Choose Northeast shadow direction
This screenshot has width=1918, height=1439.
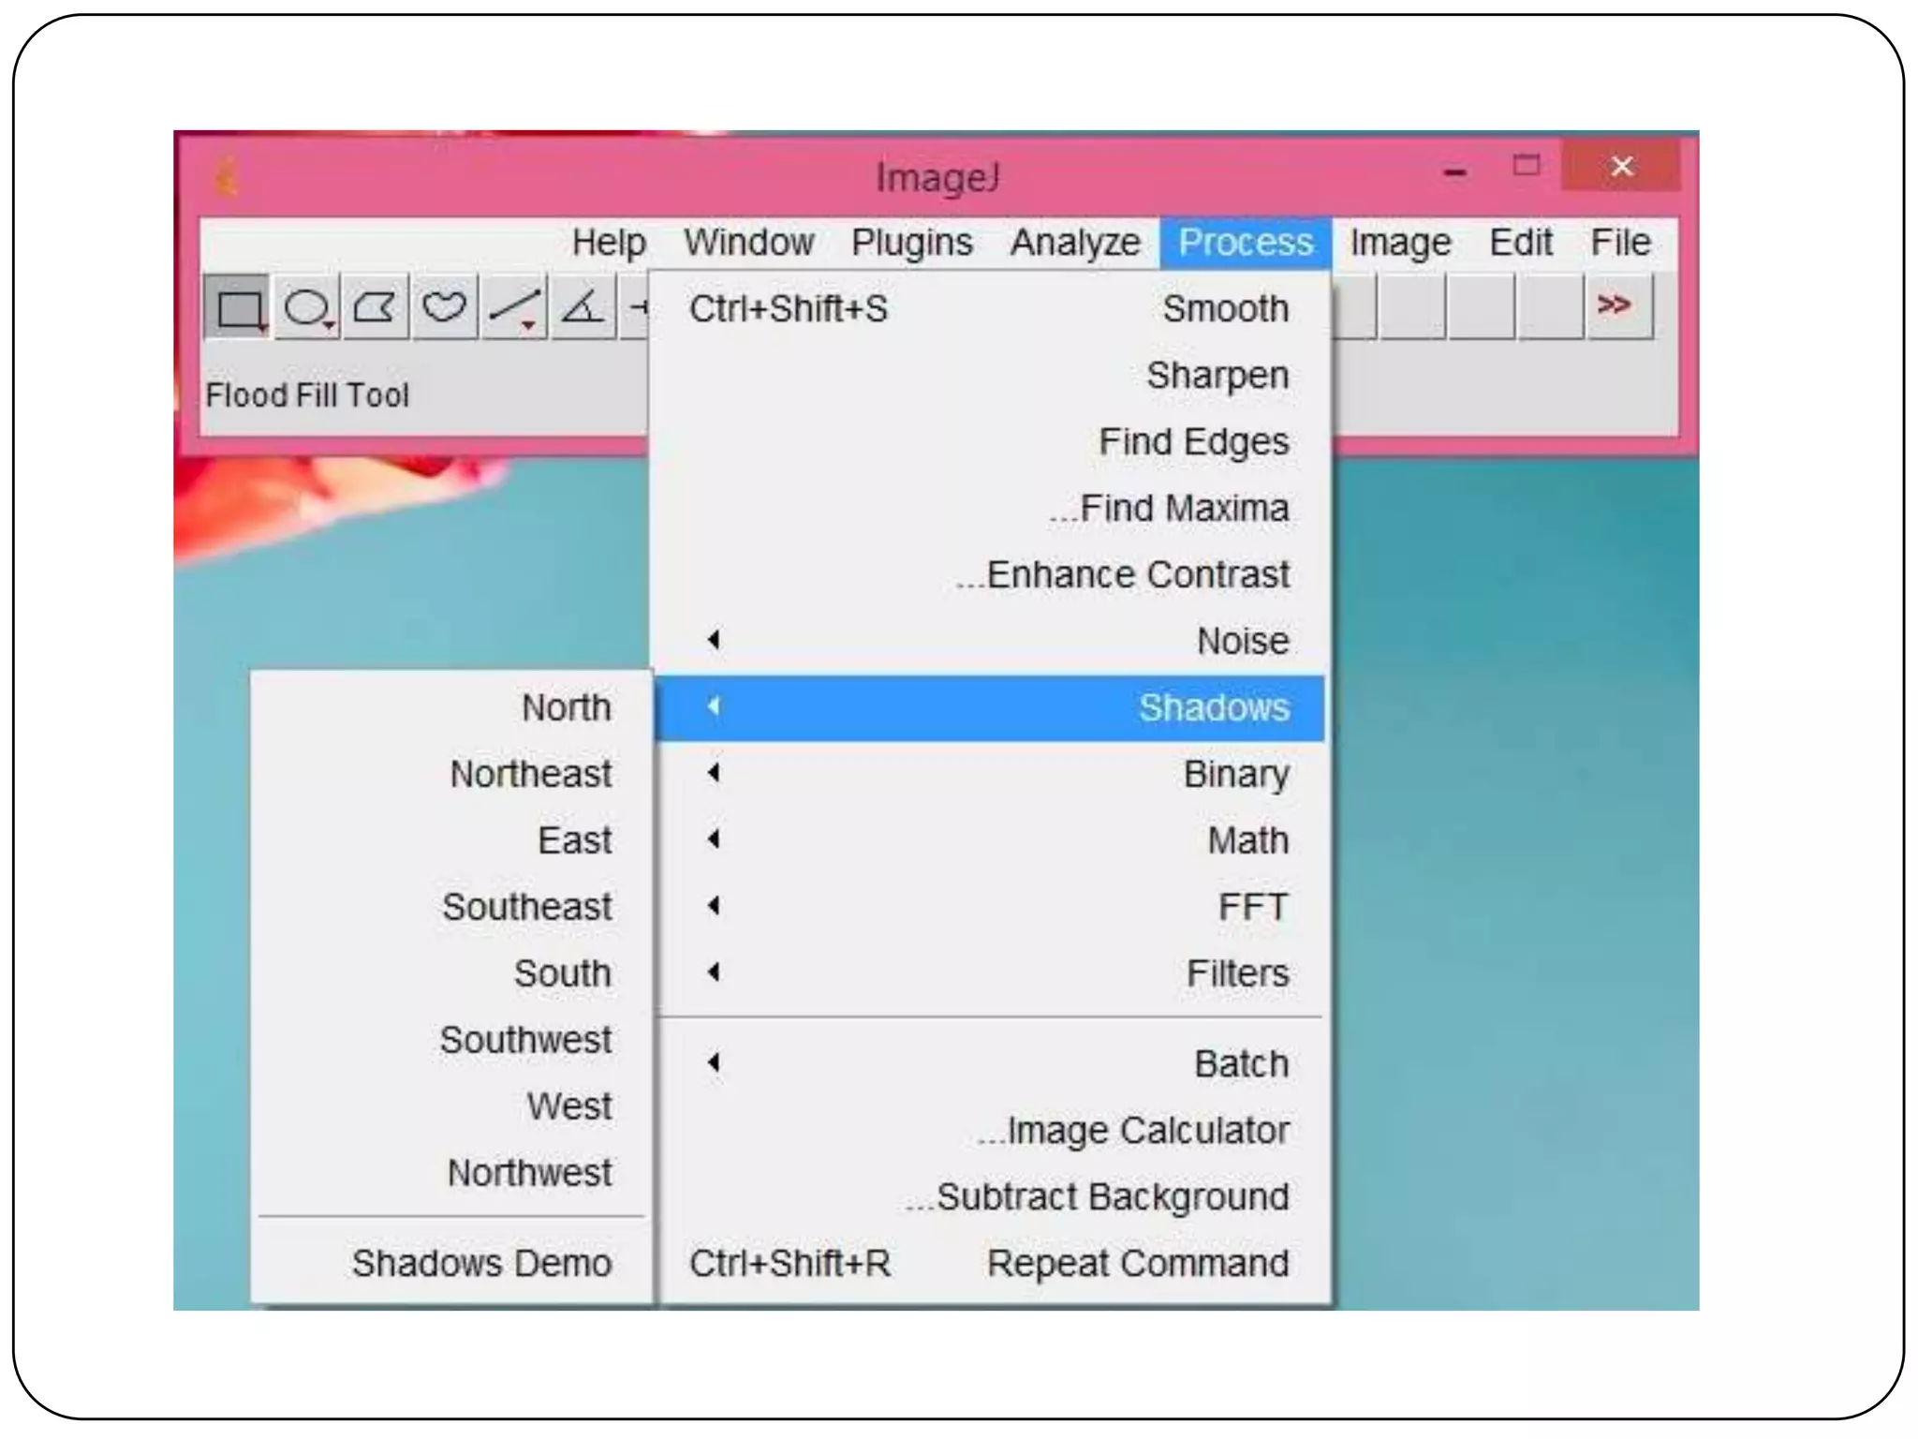click(530, 774)
